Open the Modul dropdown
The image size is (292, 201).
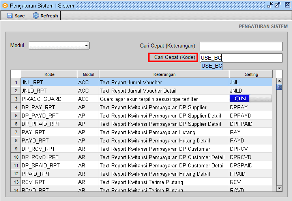59,46
